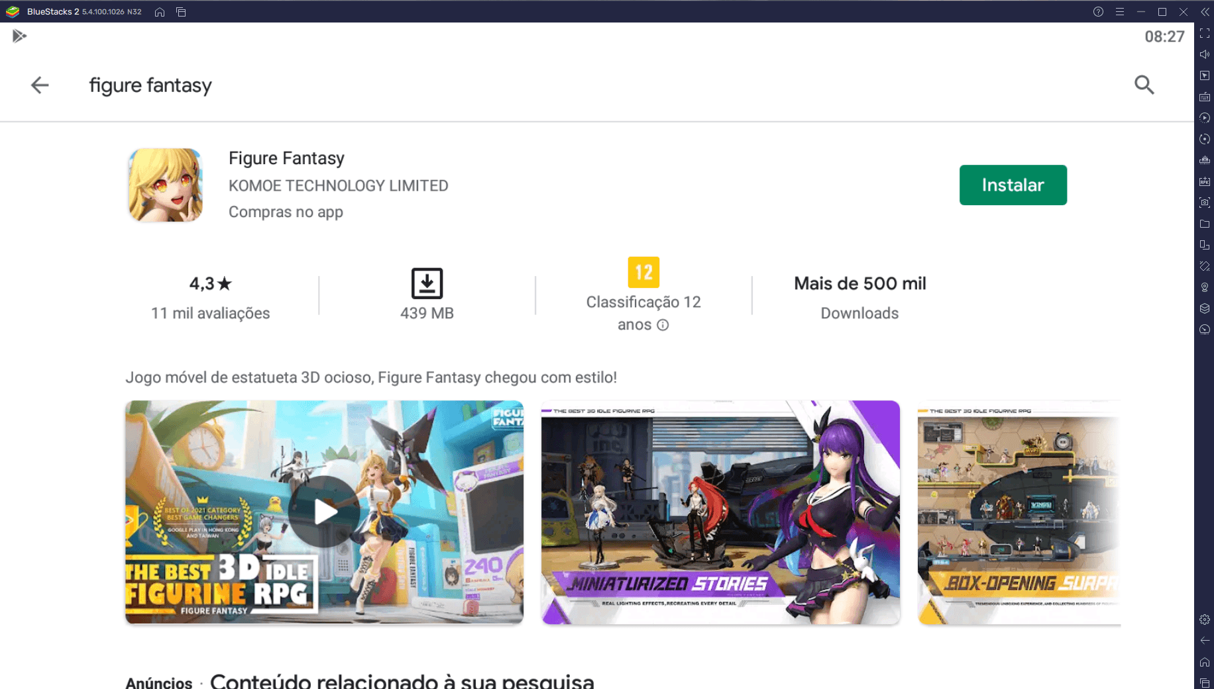This screenshot has width=1214, height=689.
Task: Click the speedometer performance icon in sidebar
Action: [x=1205, y=330]
